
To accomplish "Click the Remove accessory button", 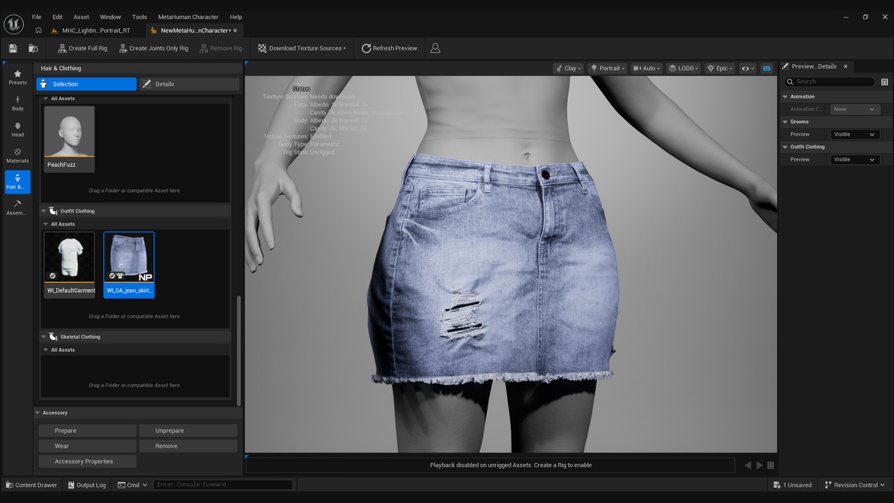I will (188, 446).
